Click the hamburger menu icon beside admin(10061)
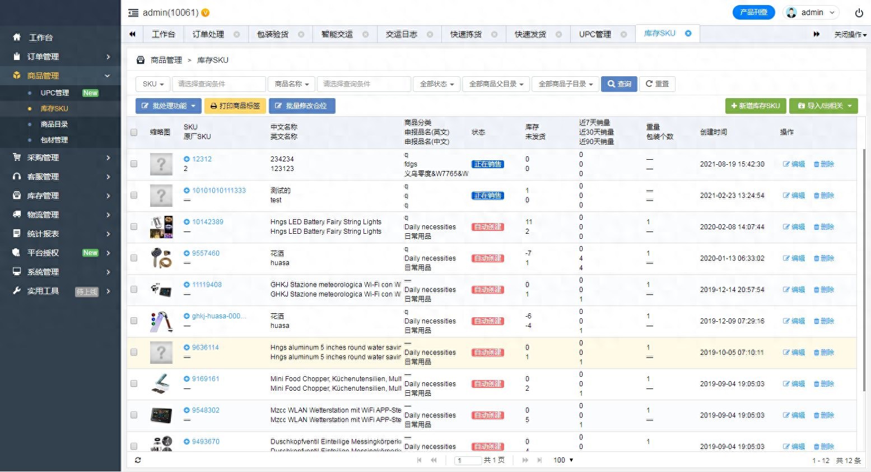This screenshot has height=472, width=871. click(x=132, y=12)
